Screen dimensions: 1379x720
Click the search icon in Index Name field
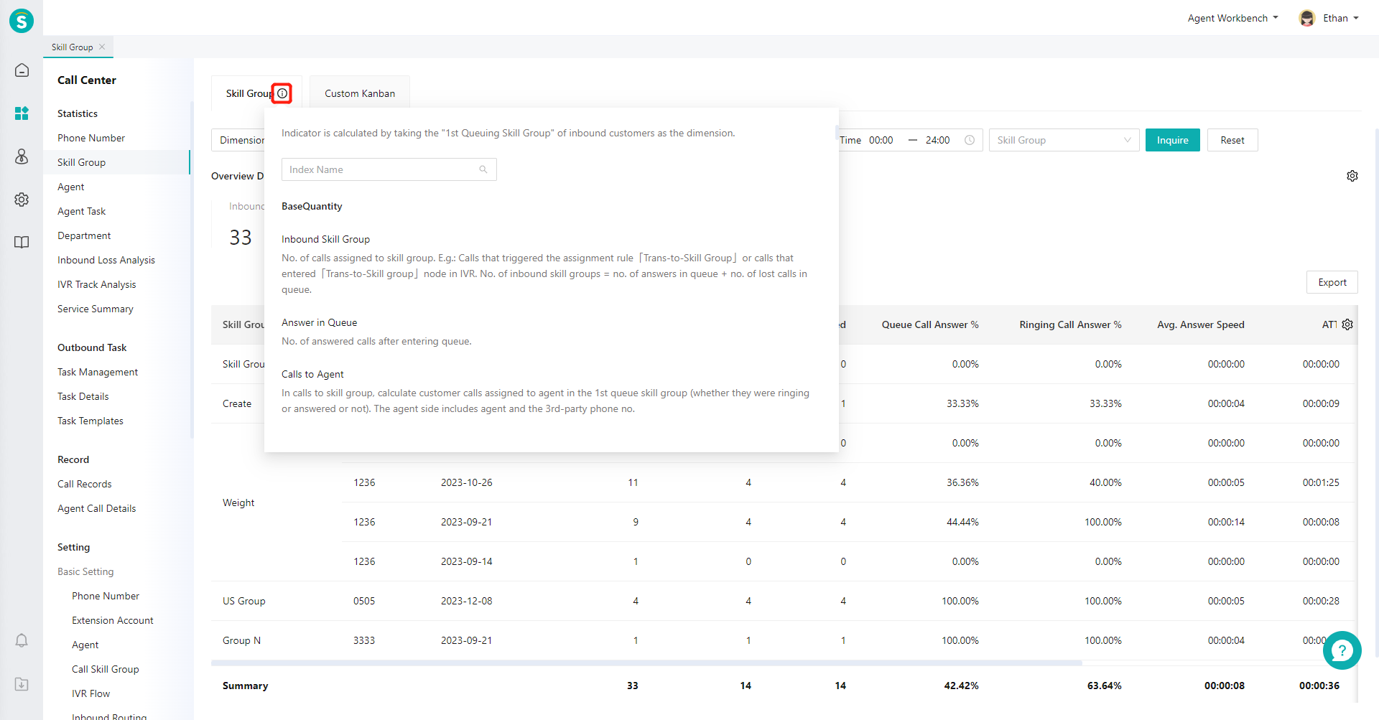click(x=483, y=169)
